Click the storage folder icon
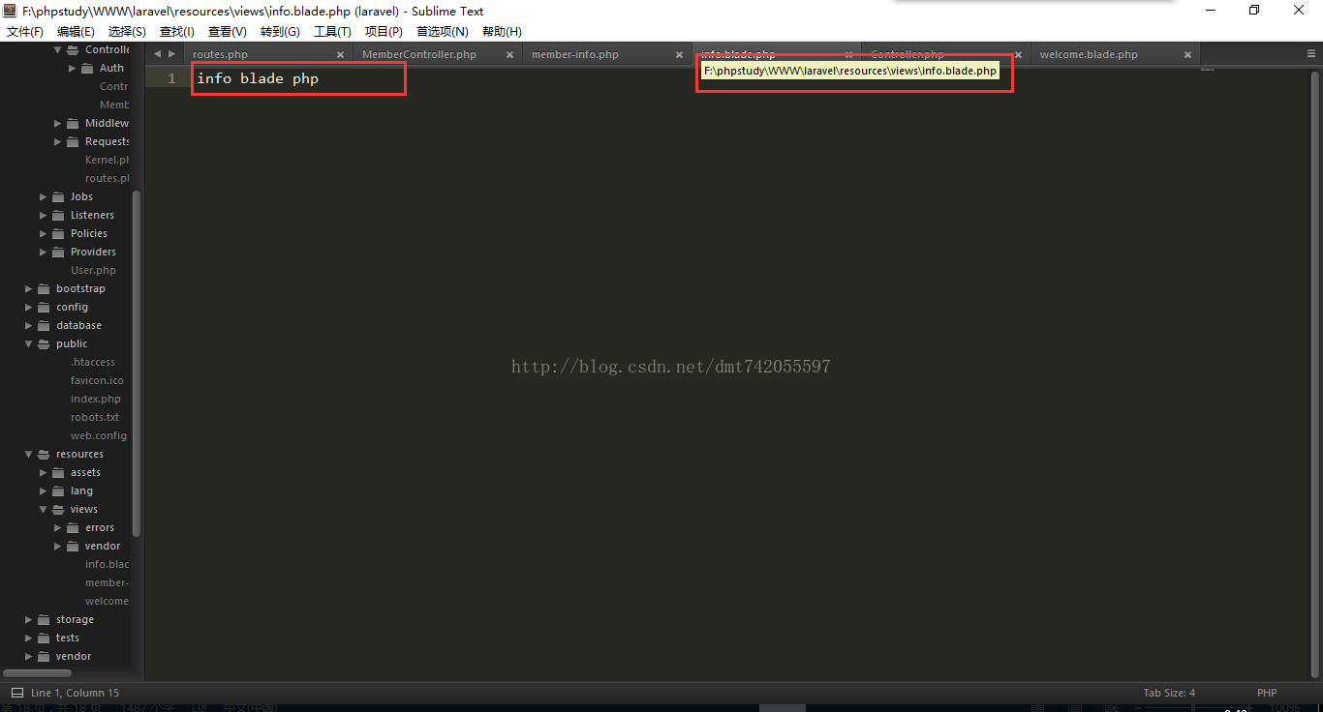The image size is (1323, 712). point(44,620)
